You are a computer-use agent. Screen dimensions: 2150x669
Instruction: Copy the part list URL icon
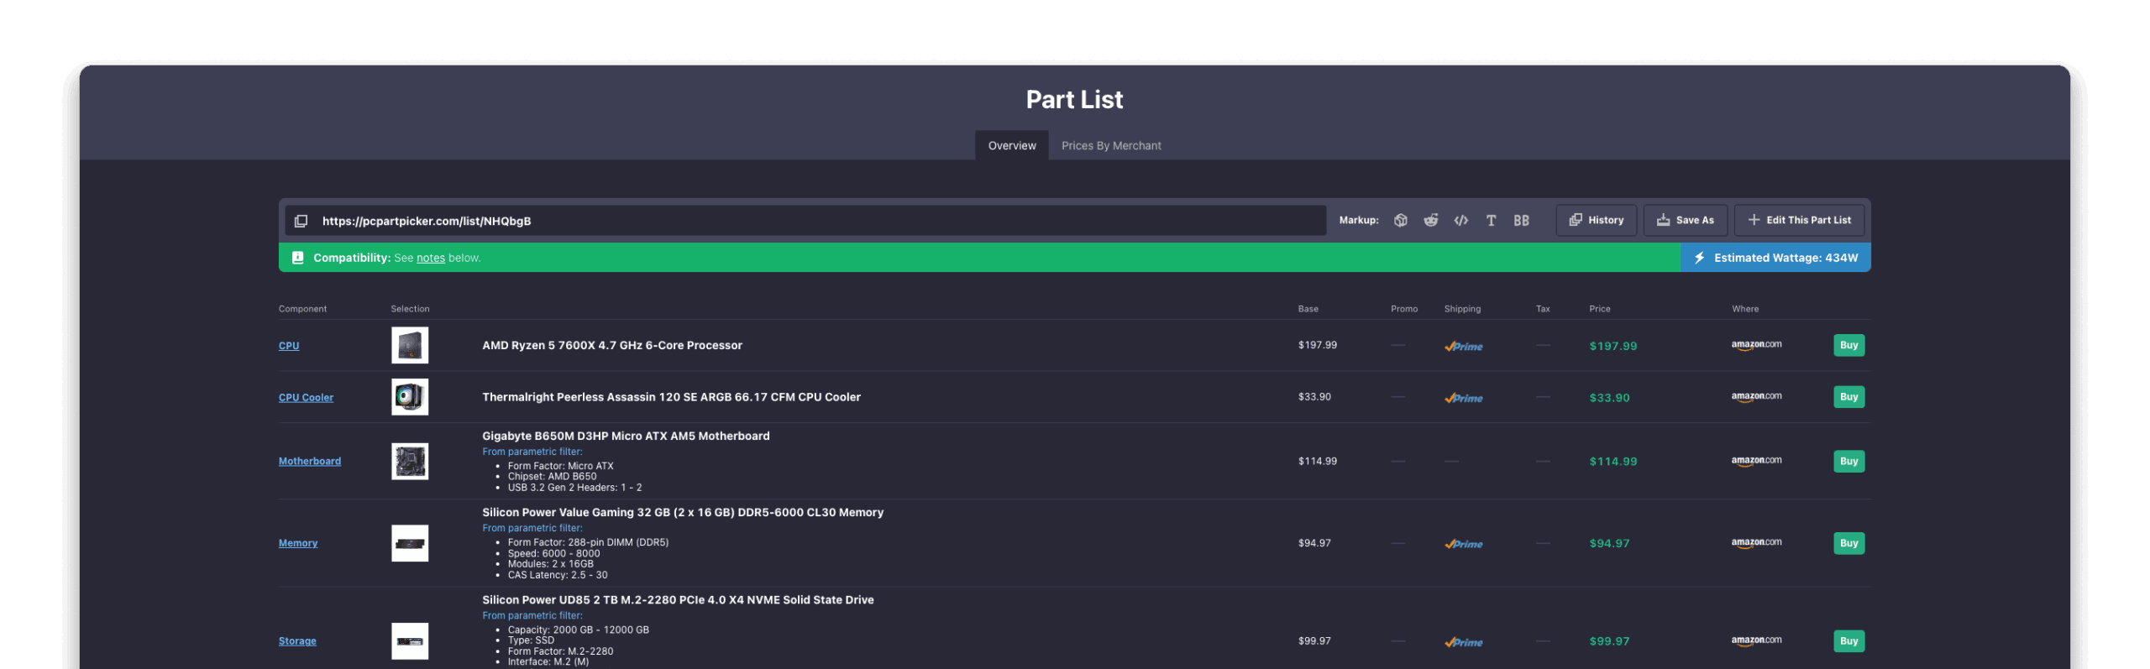point(301,221)
